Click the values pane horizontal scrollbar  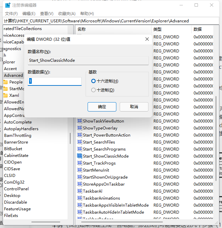click(x=122, y=222)
